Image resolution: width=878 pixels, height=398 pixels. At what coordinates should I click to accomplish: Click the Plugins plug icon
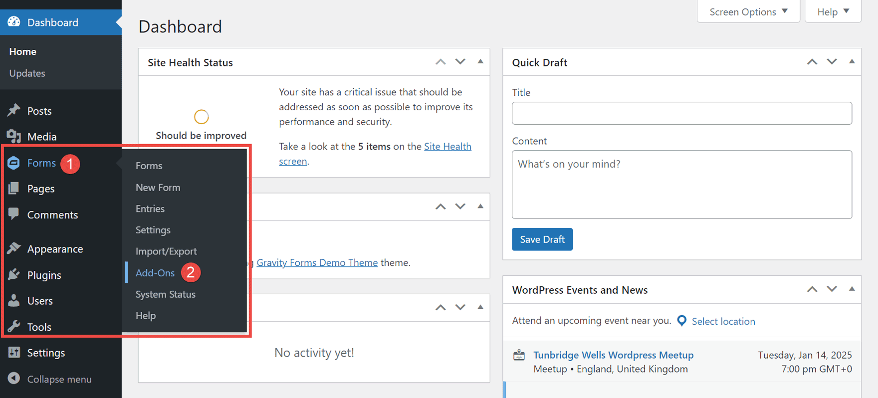14,275
